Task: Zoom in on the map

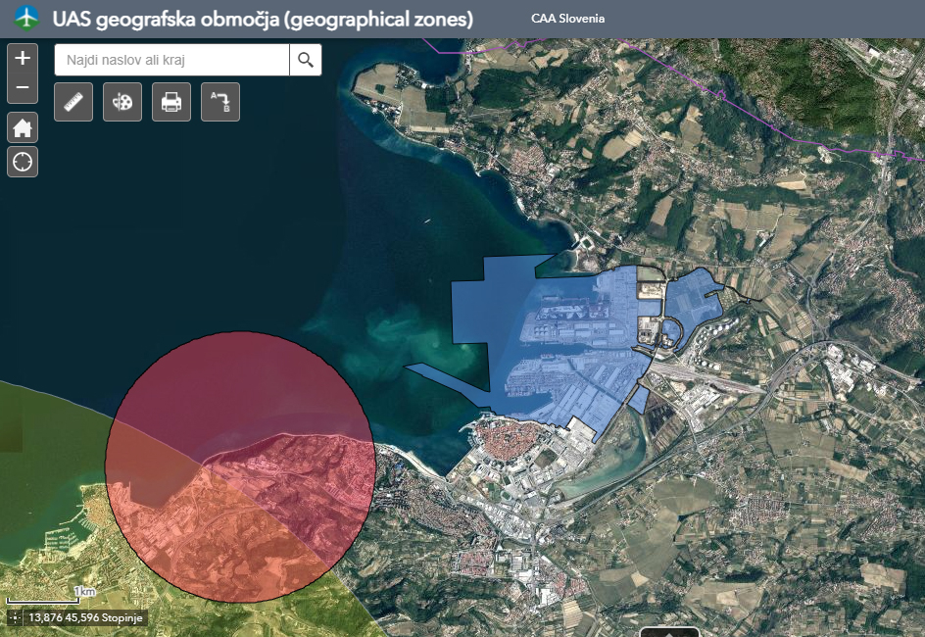Action: [23, 59]
